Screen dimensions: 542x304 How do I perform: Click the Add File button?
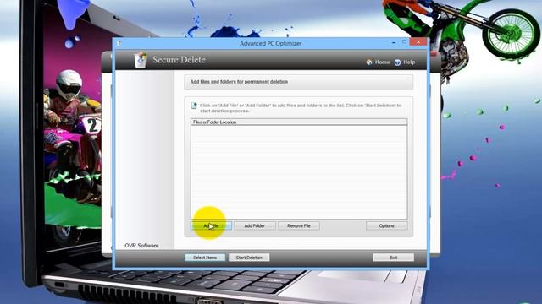coord(211,225)
